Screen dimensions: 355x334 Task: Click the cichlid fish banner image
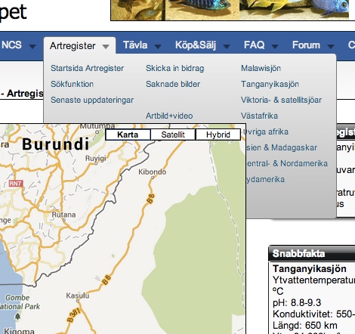(230, 9)
